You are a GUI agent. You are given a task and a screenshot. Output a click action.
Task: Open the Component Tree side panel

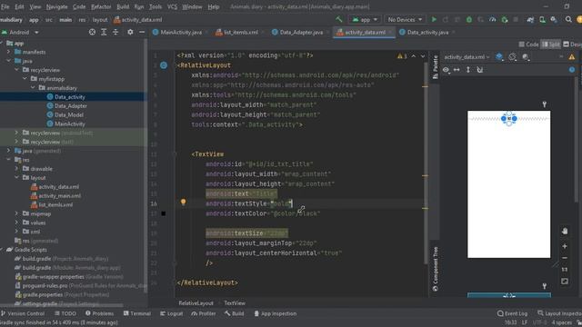tap(435, 269)
